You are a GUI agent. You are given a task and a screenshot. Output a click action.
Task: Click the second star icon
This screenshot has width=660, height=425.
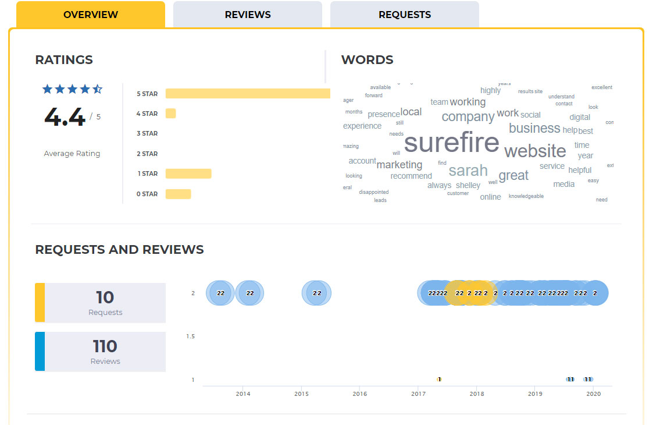tap(59, 88)
